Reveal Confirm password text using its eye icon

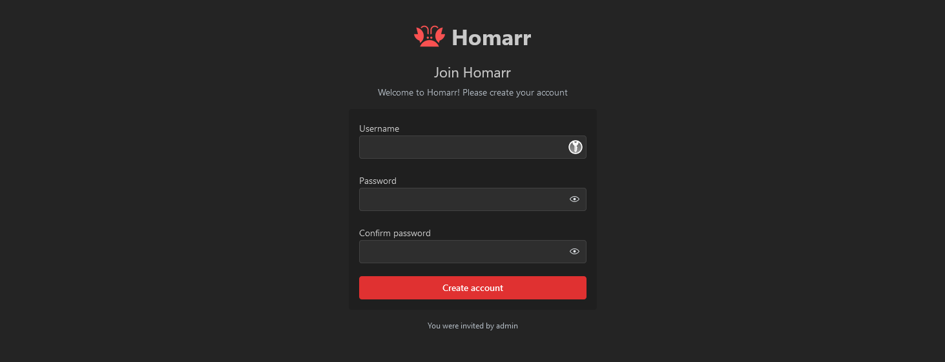click(574, 252)
